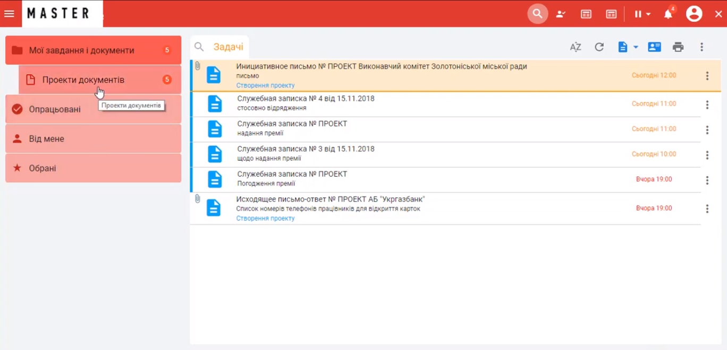This screenshot has width=727, height=350.
Task: Click Список номерів телефонів працівників description
Action: 328,209
